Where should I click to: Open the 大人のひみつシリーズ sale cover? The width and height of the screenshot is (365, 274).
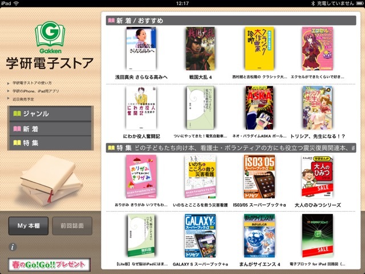318,176
